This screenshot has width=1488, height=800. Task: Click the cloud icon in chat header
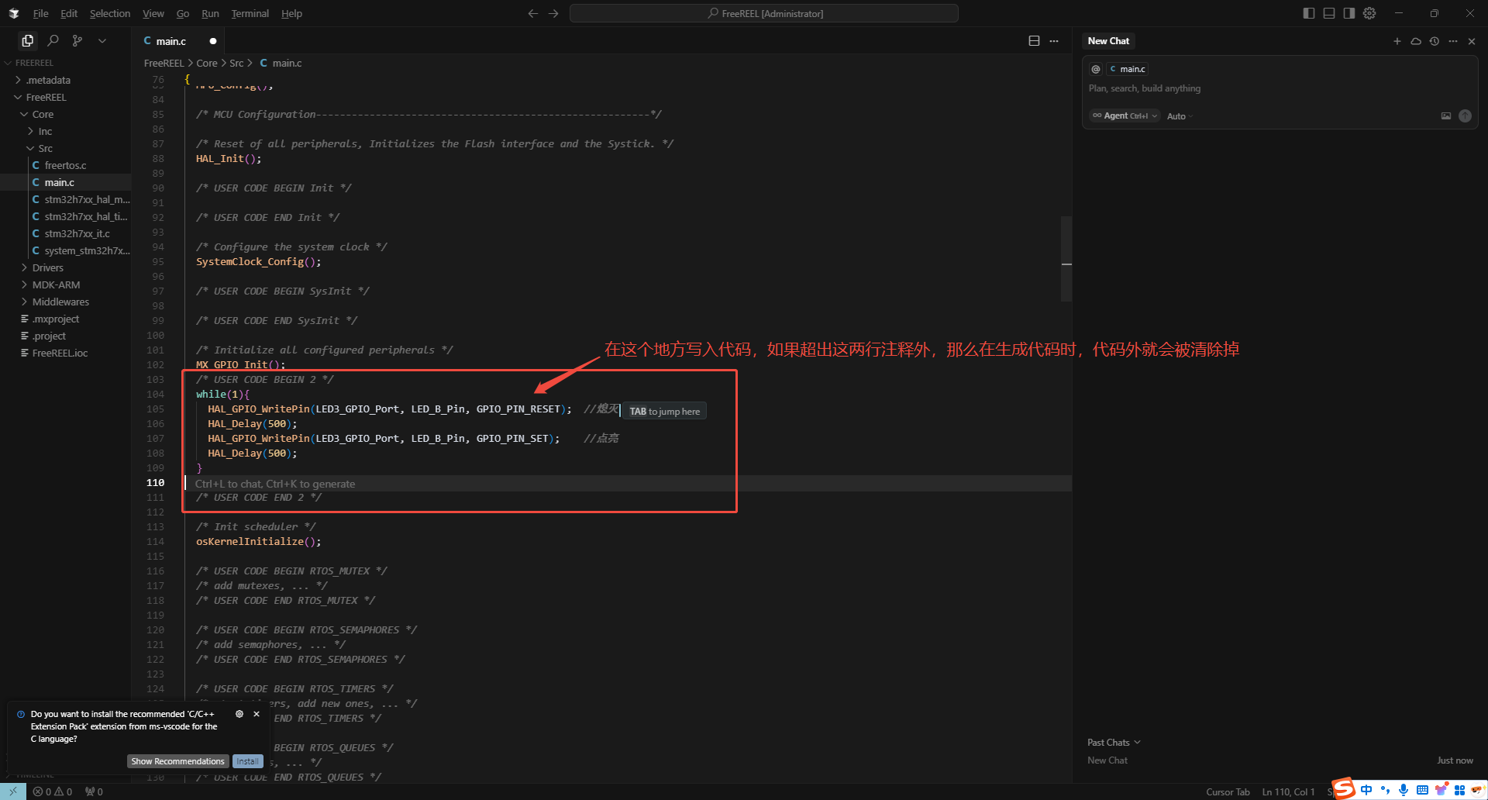click(x=1416, y=41)
